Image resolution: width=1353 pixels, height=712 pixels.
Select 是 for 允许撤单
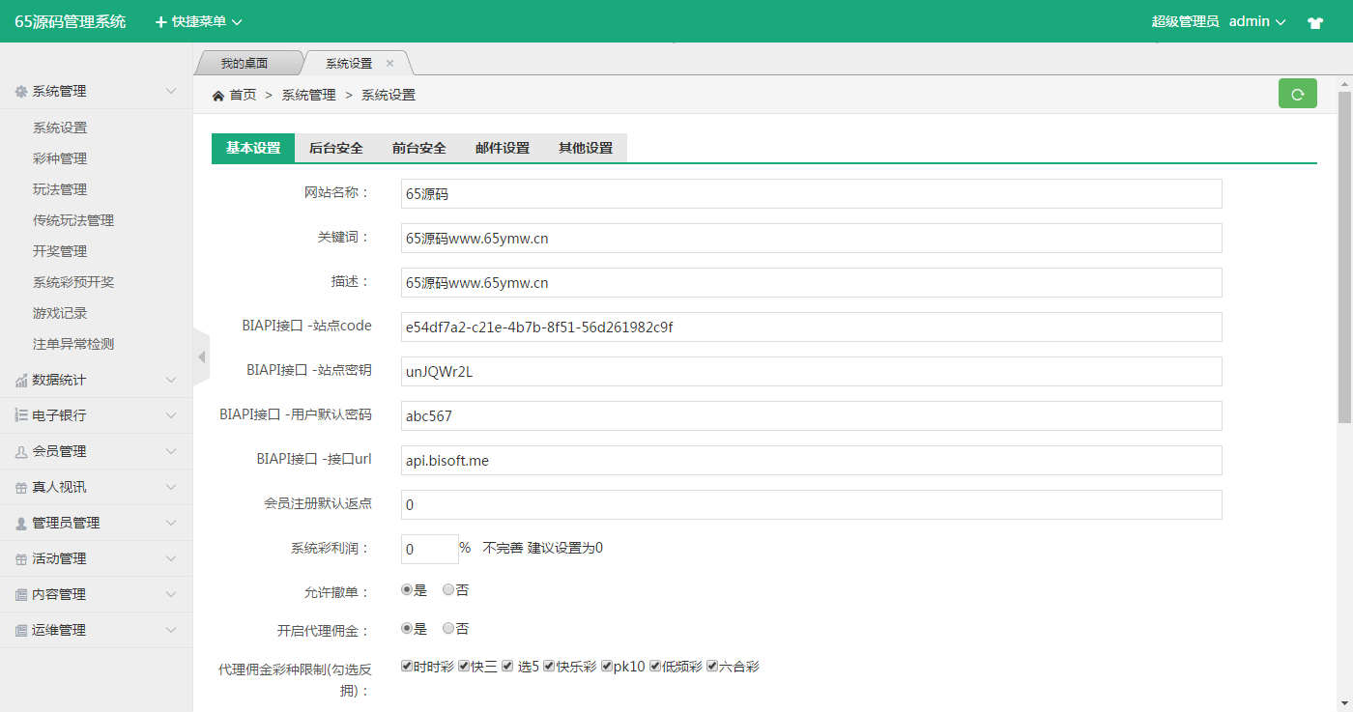[407, 589]
